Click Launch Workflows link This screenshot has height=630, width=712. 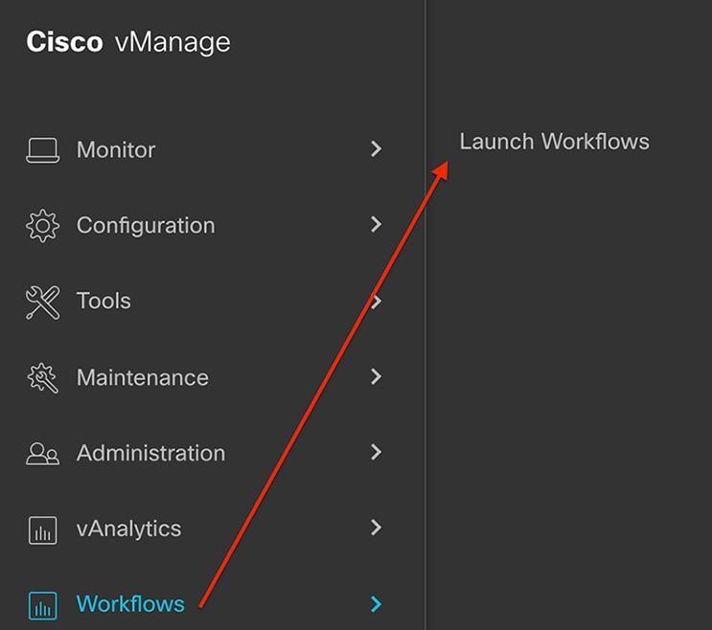click(555, 141)
